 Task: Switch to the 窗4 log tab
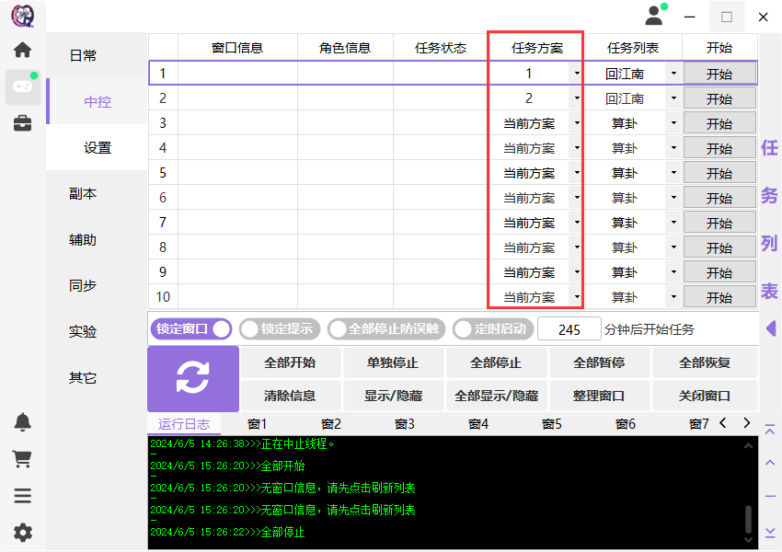coord(478,424)
